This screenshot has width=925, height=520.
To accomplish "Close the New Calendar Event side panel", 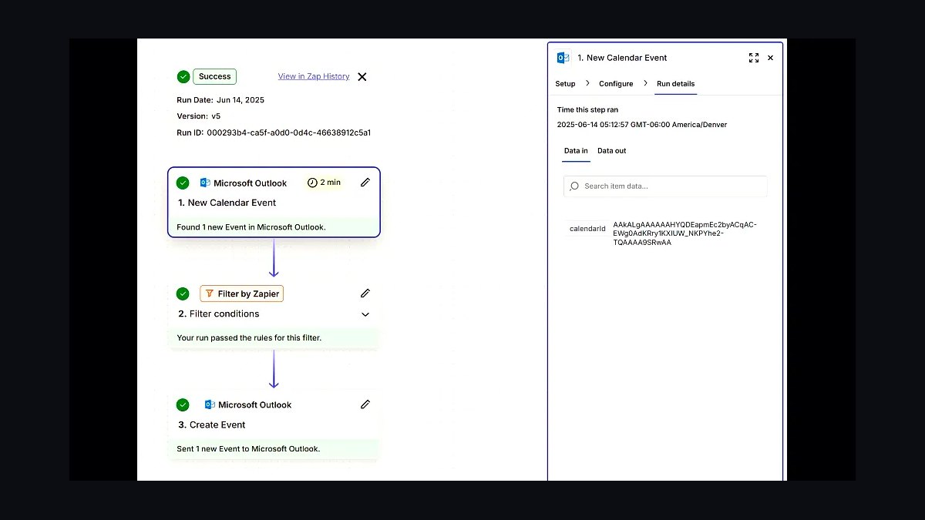I will [770, 58].
